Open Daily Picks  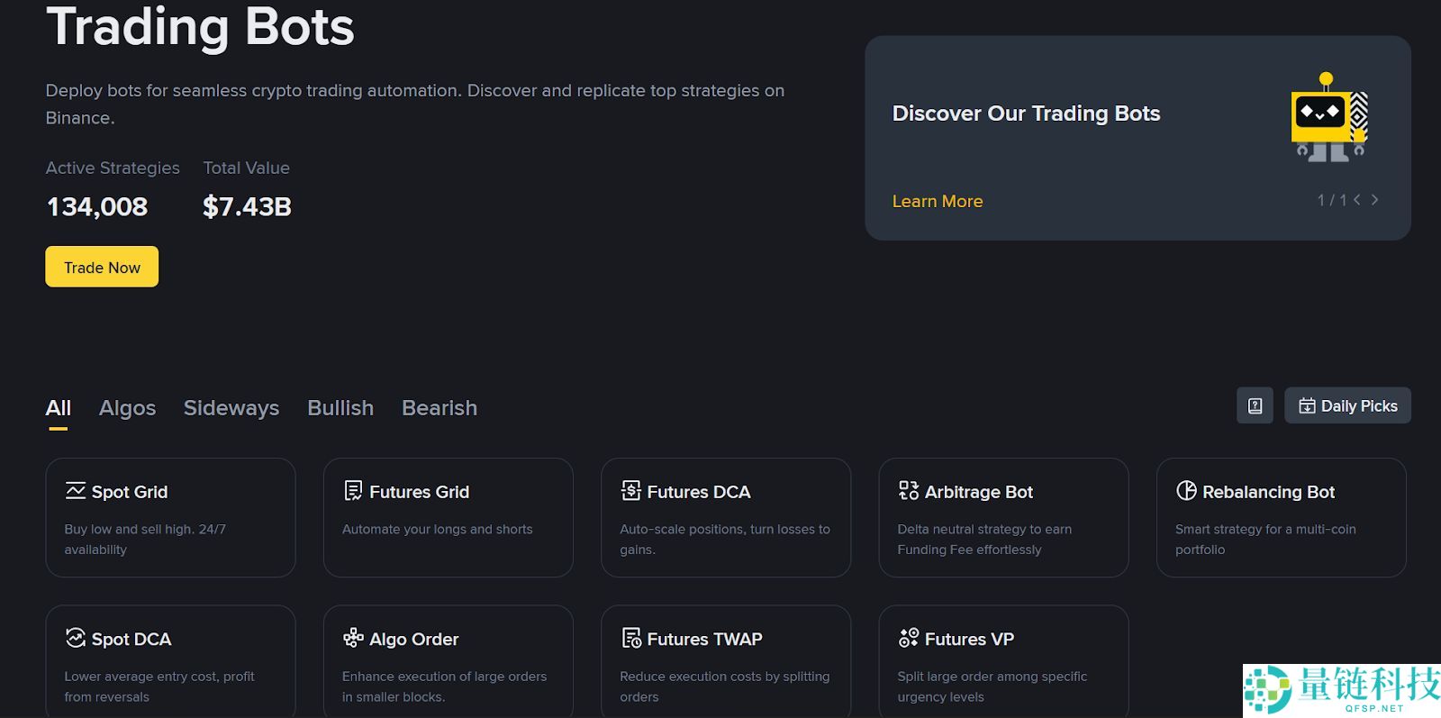1347,405
